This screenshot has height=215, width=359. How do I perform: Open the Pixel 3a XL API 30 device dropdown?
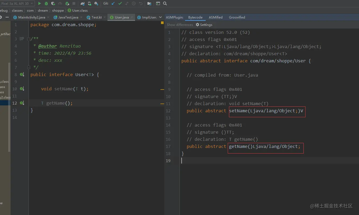[17, 3]
